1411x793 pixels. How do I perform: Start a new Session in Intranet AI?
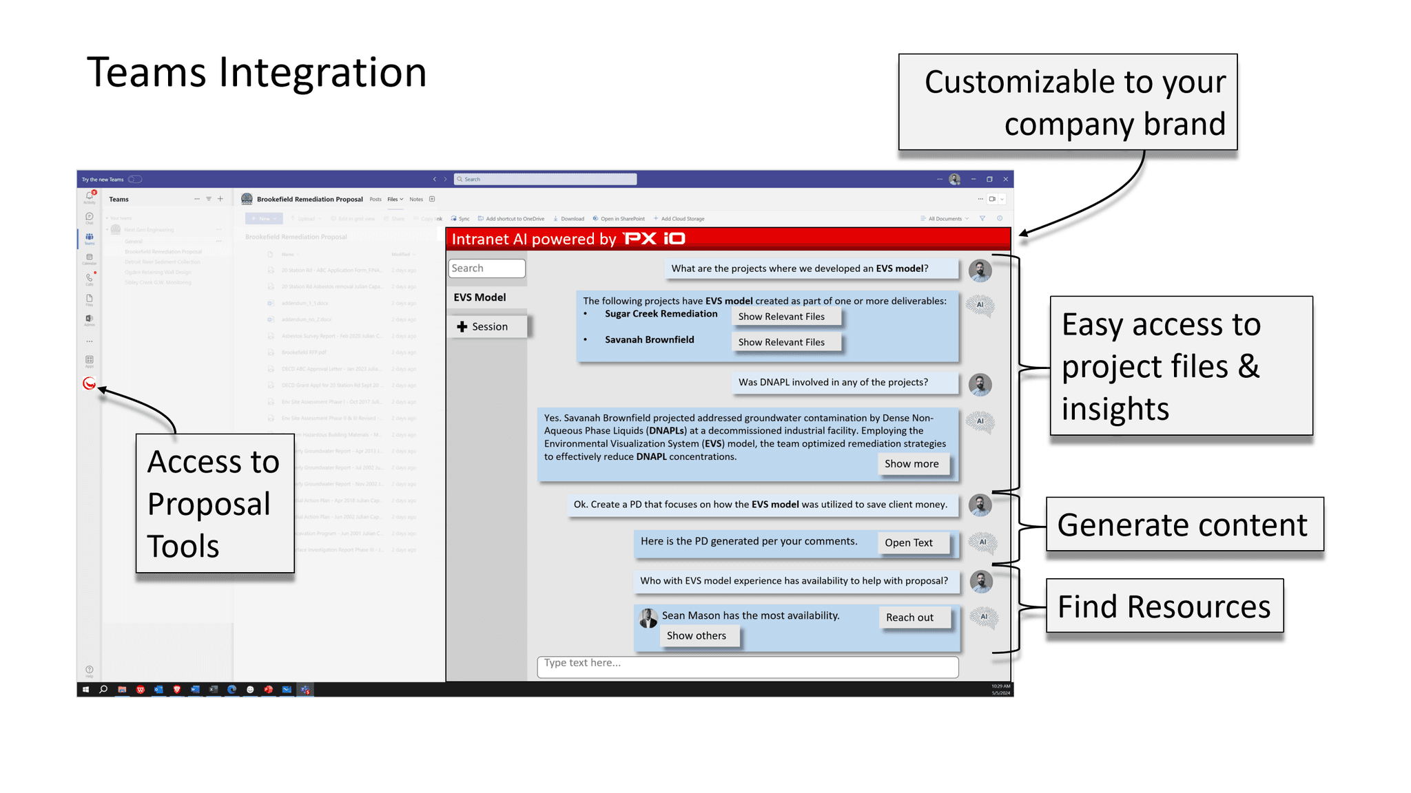click(x=487, y=327)
